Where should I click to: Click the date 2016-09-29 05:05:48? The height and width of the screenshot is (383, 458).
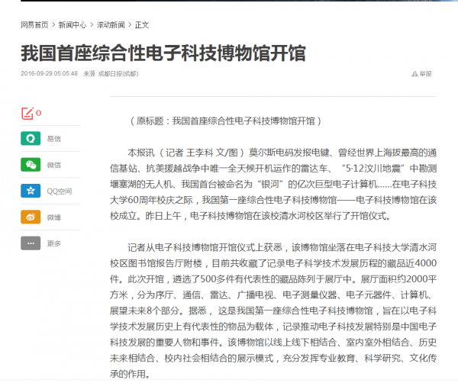49,73
